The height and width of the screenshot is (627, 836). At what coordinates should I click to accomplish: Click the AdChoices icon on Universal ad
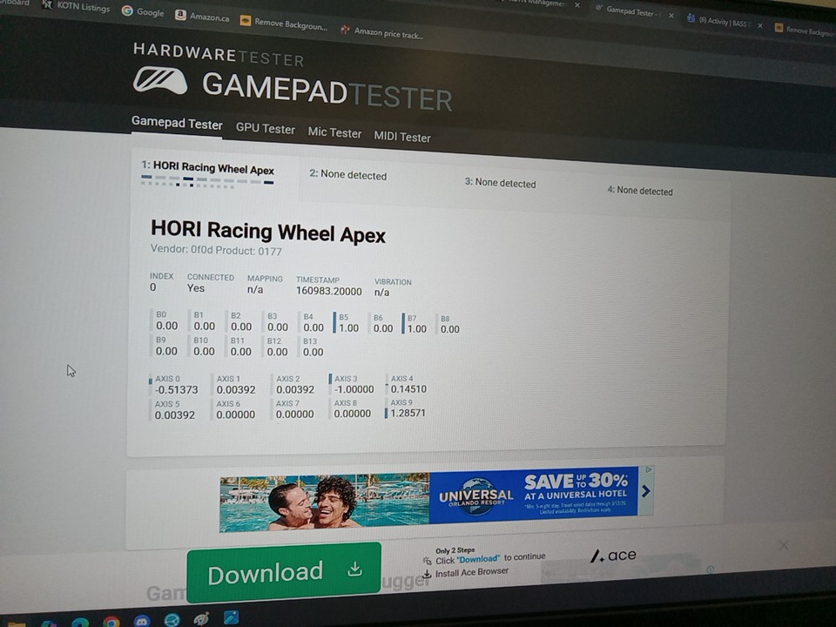coord(647,470)
